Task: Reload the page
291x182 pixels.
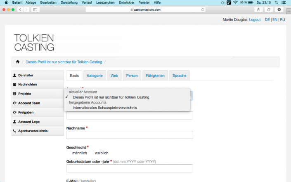Action: tap(203, 9)
